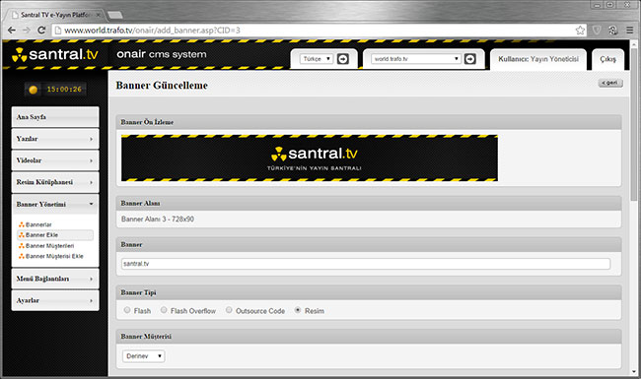Screen dimensions: 641x379
Task: Click the yellow clock indicator dot
Action: [34, 90]
